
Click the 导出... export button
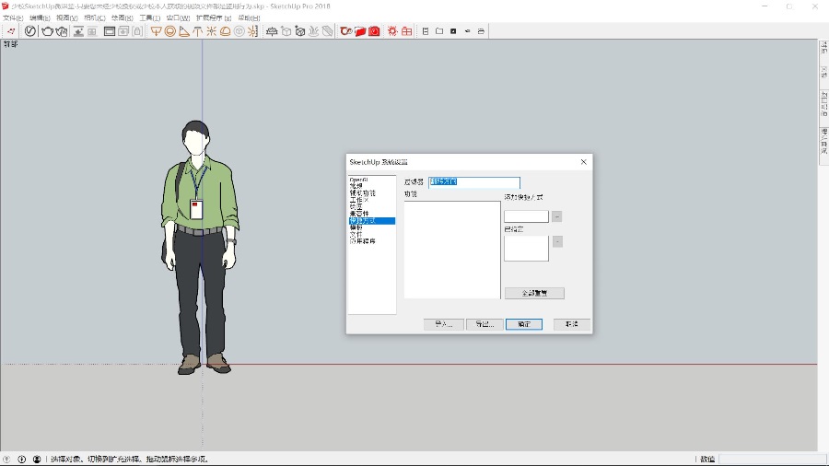pyautogui.click(x=485, y=324)
